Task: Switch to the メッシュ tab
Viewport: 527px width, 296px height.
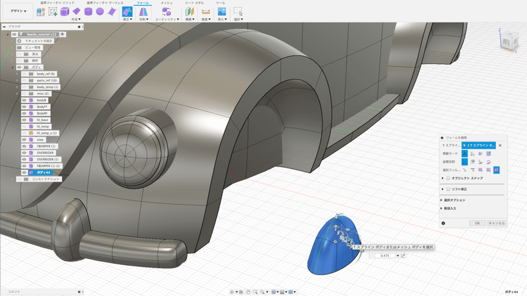Action: click(x=167, y=3)
